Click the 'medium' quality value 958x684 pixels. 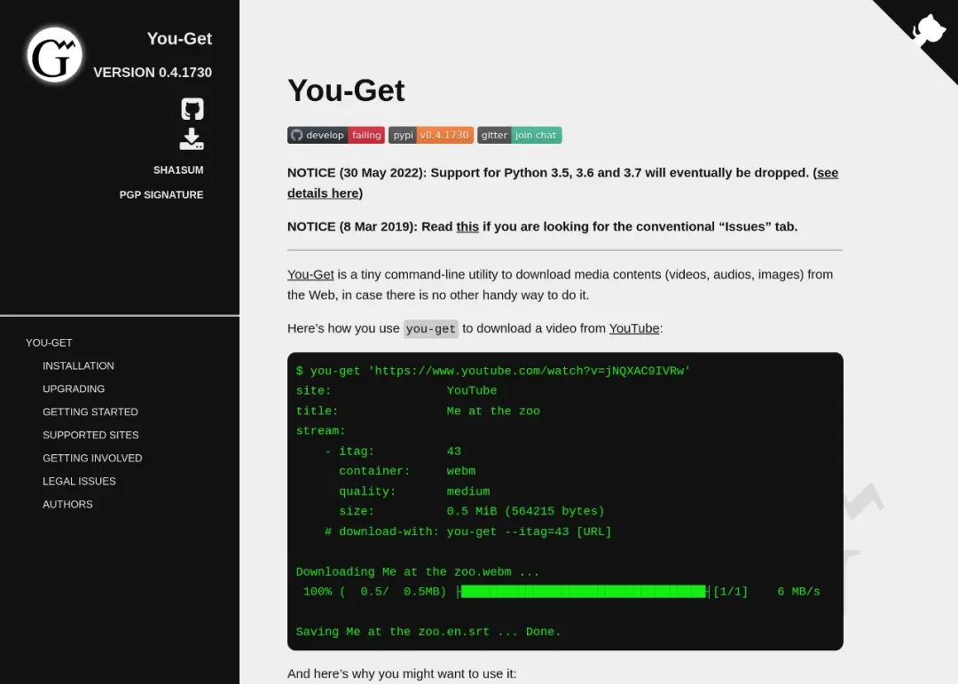pyautogui.click(x=468, y=491)
